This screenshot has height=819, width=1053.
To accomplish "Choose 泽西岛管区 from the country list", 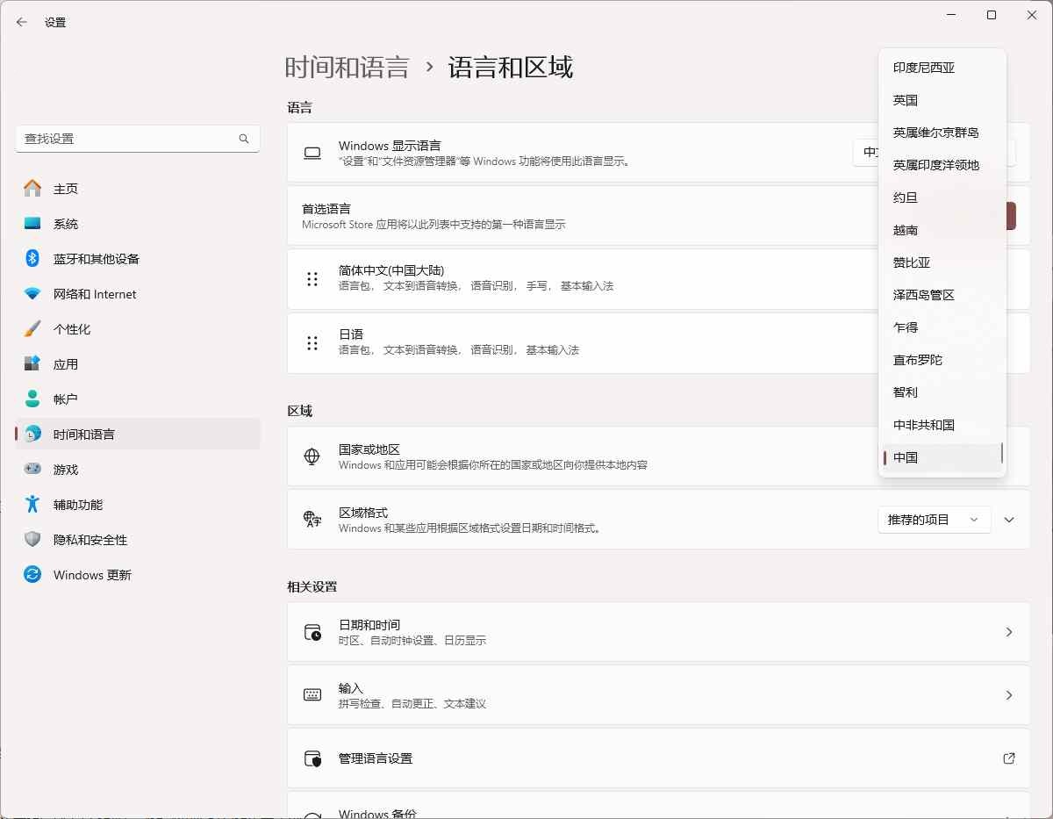I will click(x=942, y=295).
